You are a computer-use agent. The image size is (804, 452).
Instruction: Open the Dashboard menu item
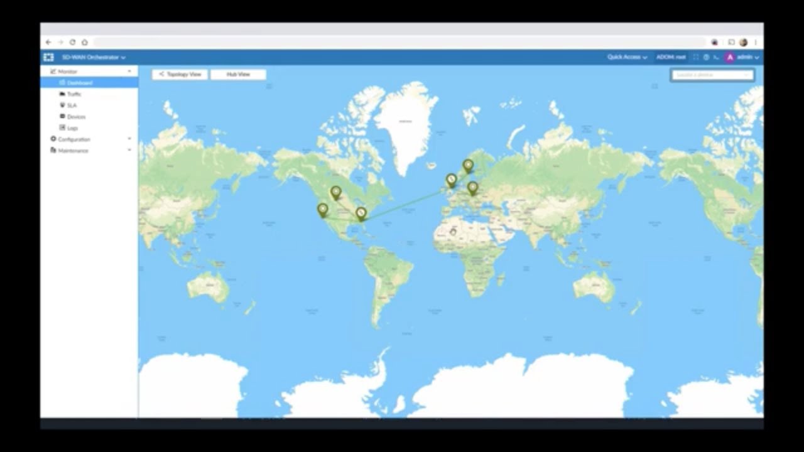pyautogui.click(x=89, y=83)
